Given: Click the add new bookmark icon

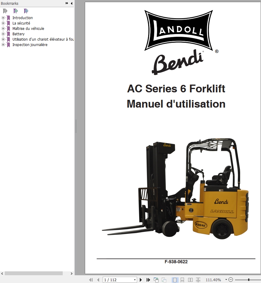Looking at the screenshot, I should (x=16, y=11).
